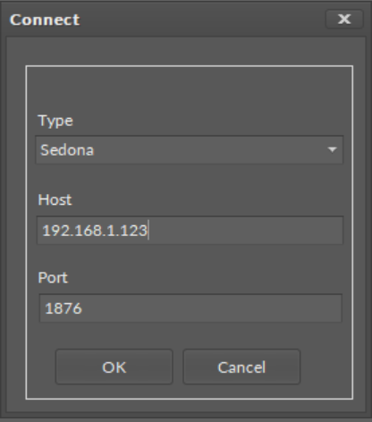Cancel the connection dialog

click(x=241, y=367)
